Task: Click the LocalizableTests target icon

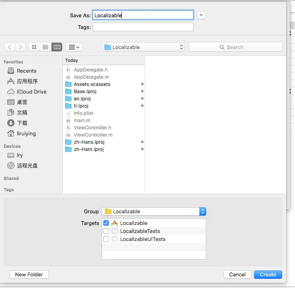Action: point(115,231)
